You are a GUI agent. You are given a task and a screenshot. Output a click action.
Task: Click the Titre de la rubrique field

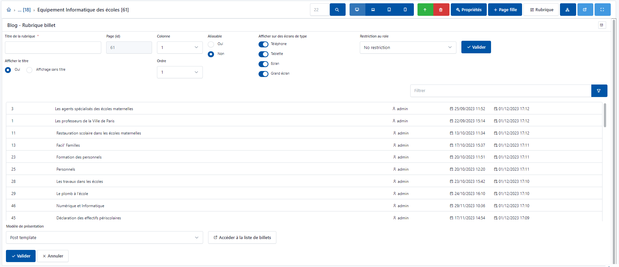pos(53,48)
